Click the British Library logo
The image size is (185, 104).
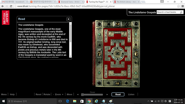[6, 18]
